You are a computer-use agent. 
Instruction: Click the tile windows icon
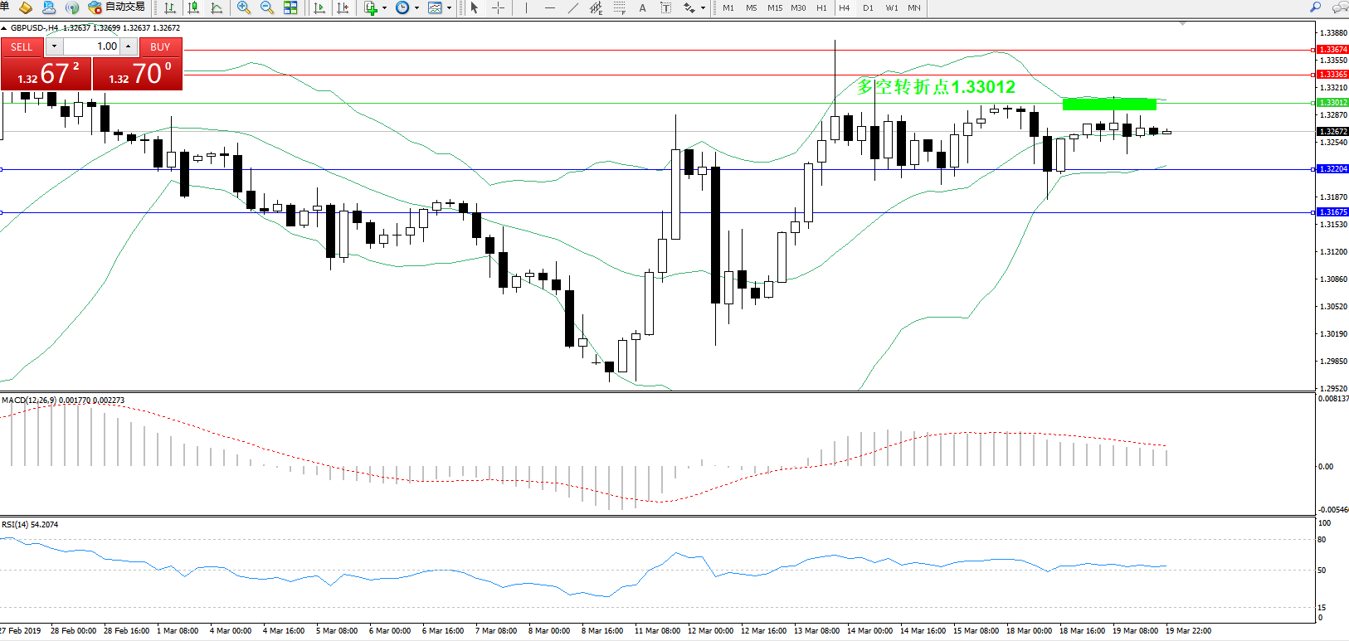(x=290, y=7)
